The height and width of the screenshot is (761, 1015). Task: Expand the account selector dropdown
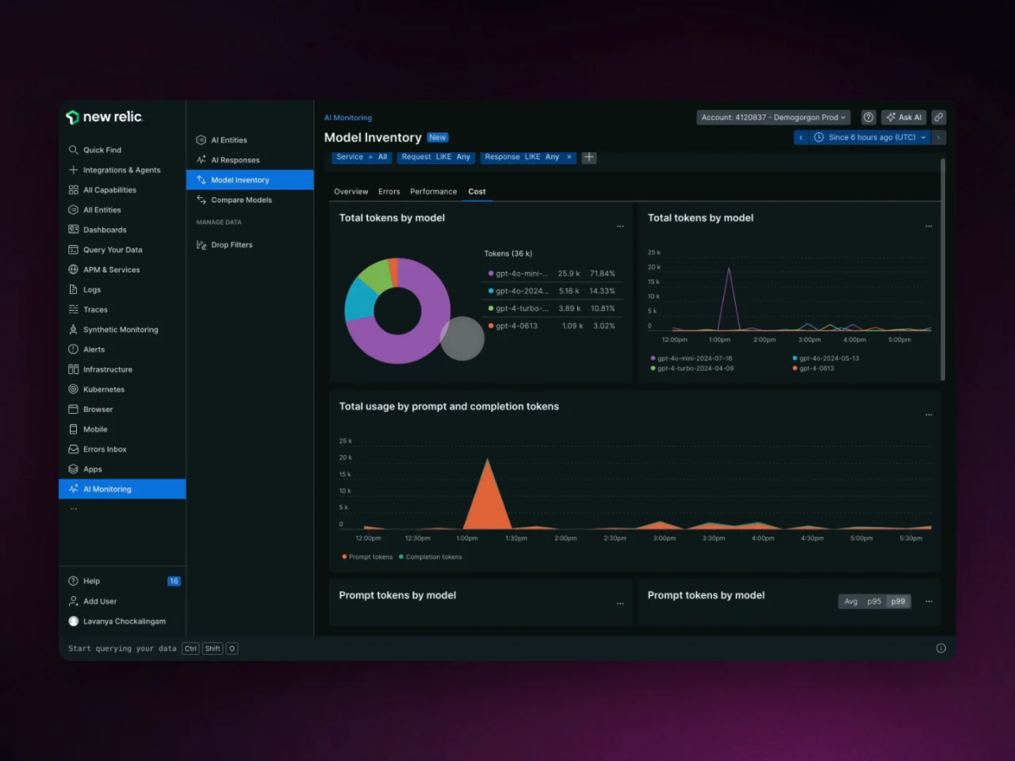point(773,117)
